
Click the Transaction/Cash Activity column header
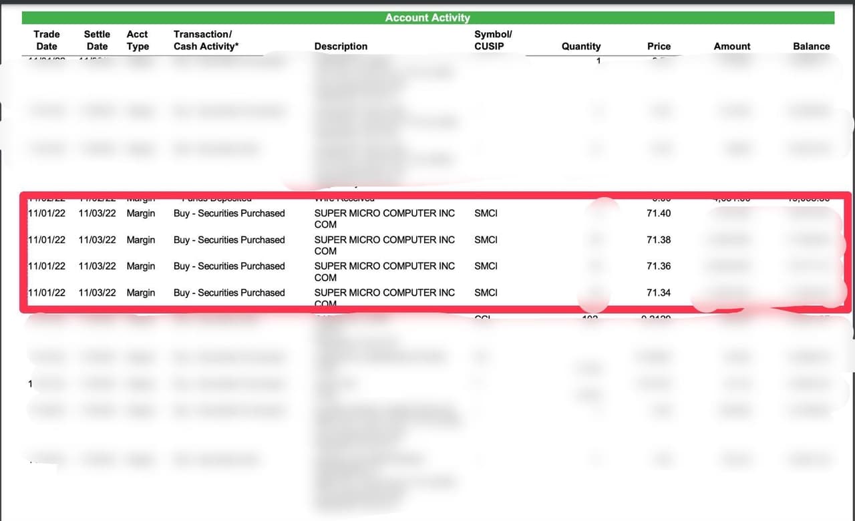pyautogui.click(x=206, y=40)
